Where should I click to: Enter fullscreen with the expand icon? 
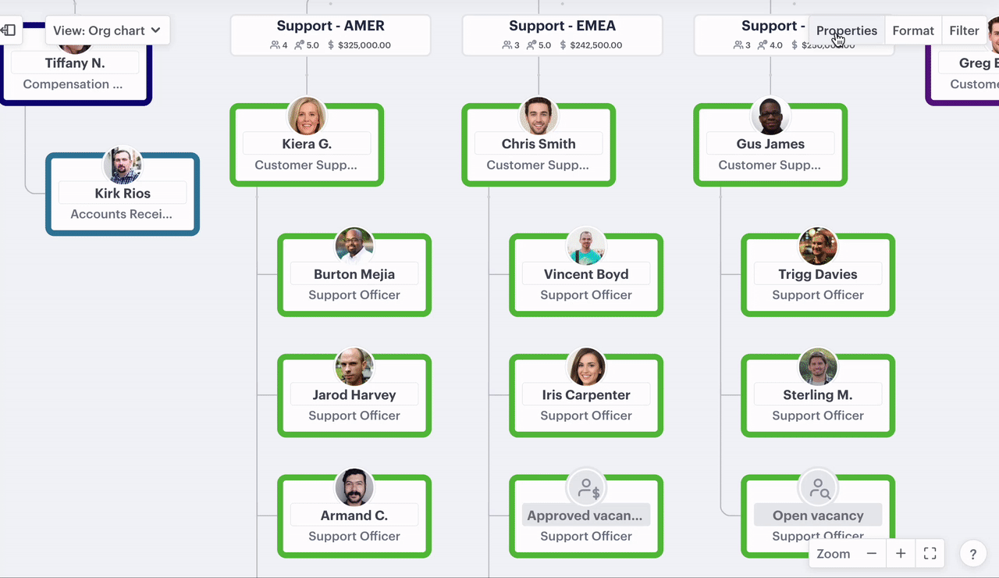pyautogui.click(x=930, y=554)
